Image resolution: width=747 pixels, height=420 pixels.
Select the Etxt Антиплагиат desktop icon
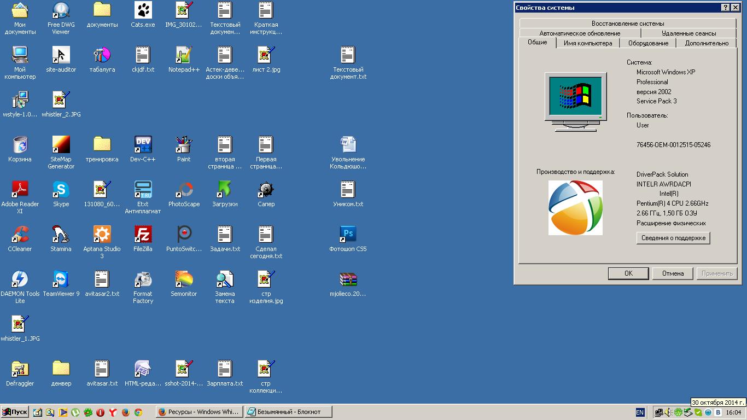click(x=143, y=197)
